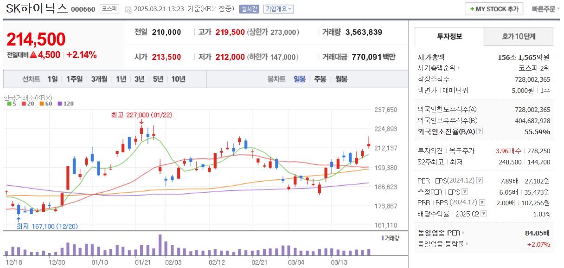Image resolution: width=564 pixels, height=268 pixels.
Task: Click the tallest volume bar near 02/03
Action: click(x=160, y=245)
